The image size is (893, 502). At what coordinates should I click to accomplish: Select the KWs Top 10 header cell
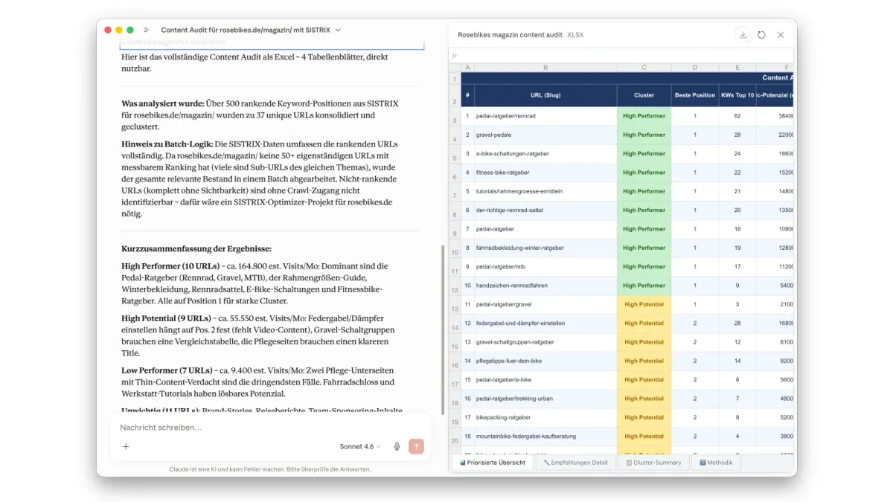[x=737, y=95]
